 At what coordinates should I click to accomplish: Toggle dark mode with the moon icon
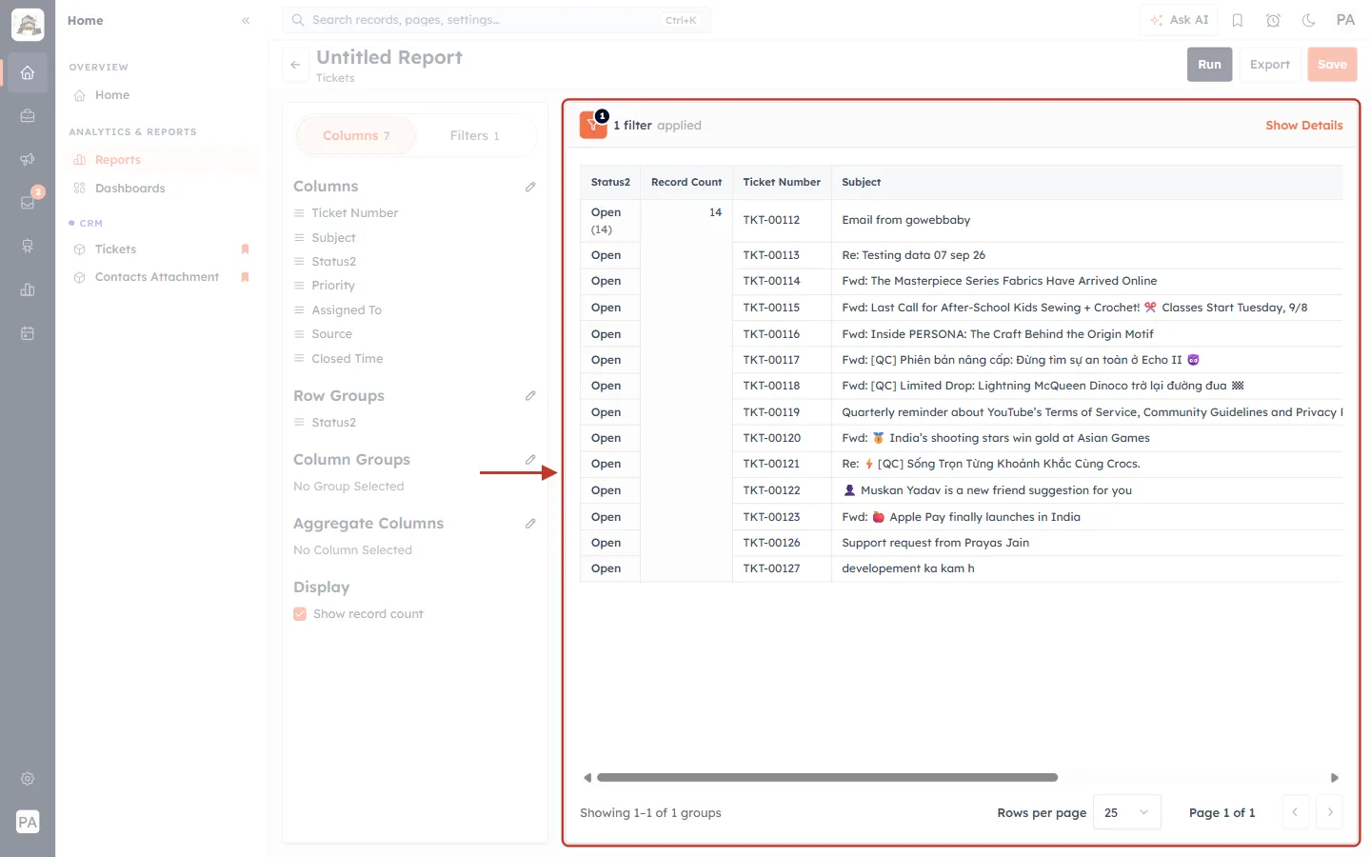[1309, 20]
